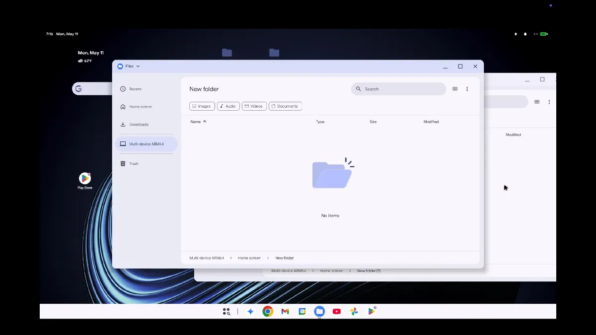596x335 pixels.
Task: Sort by Name column header
Action: click(198, 122)
